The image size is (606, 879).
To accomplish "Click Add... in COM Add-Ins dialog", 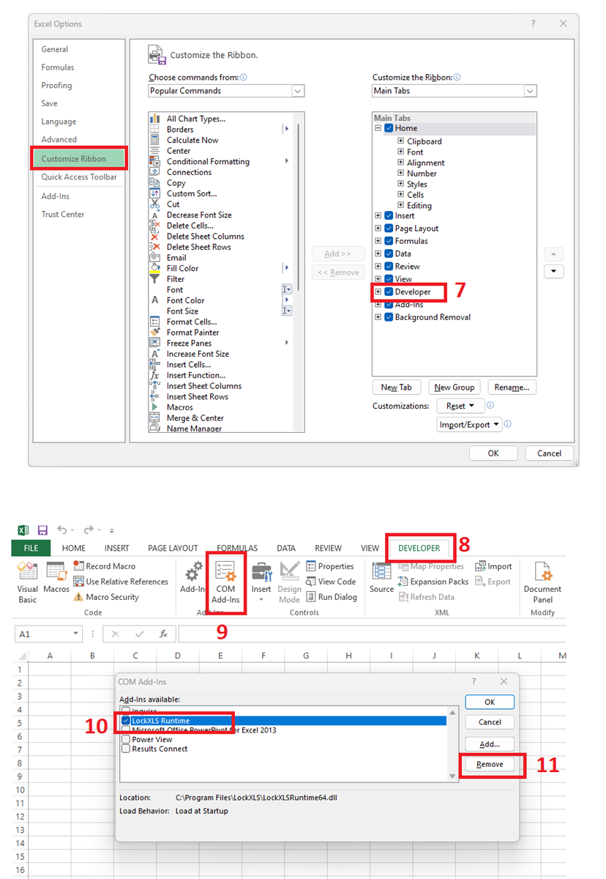I will click(x=490, y=744).
